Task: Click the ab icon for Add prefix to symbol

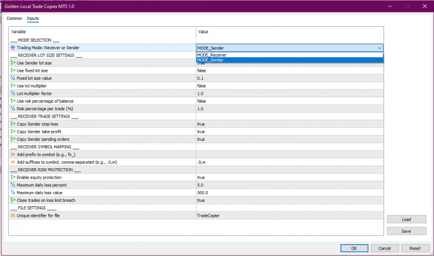Action: (13, 154)
